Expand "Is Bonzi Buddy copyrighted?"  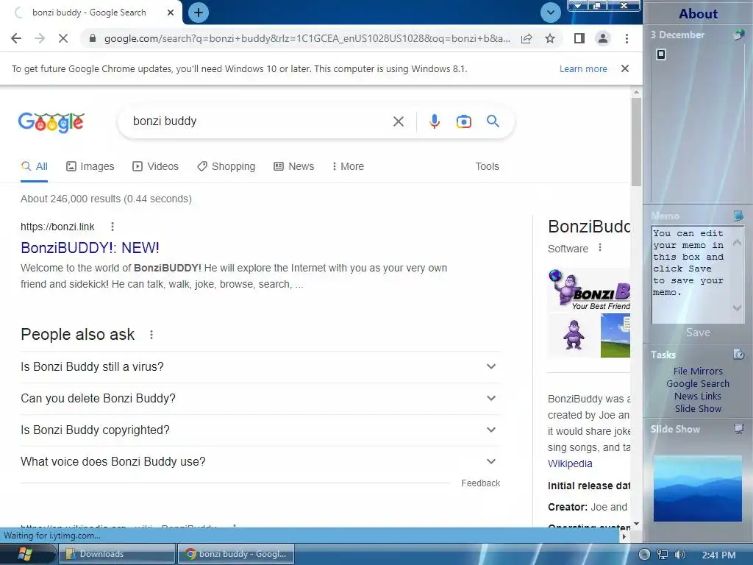pos(260,430)
